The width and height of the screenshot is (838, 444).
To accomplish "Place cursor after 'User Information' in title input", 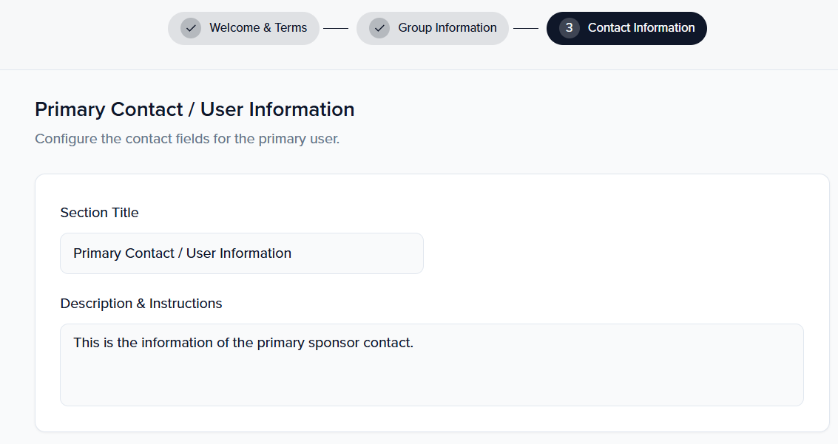I will pyautogui.click(x=293, y=253).
